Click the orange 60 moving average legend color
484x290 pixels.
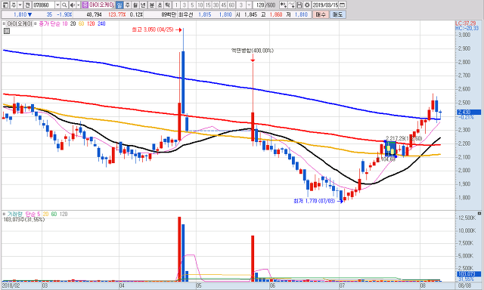click(81, 23)
